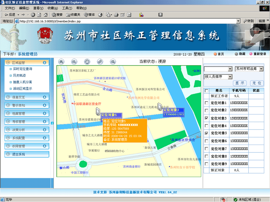Uncheck the 定位对象3 checkbox

coord(206,118)
